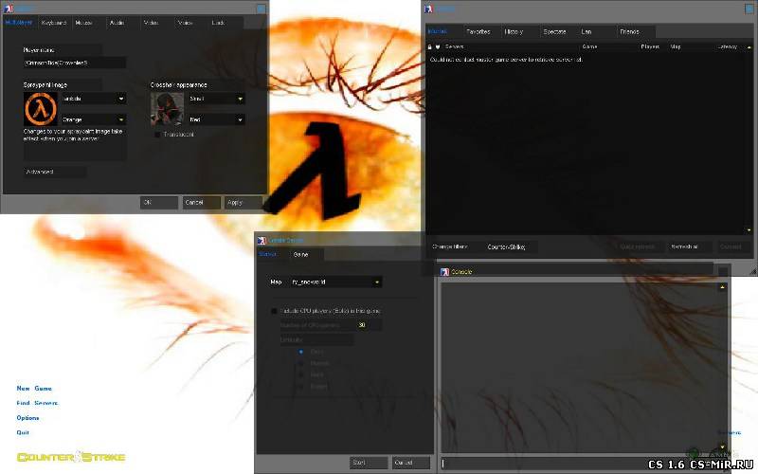Viewport: 758px width, 474px height.
Task: Enable Include CPU players (Bots) checkbox
Action: (274, 311)
